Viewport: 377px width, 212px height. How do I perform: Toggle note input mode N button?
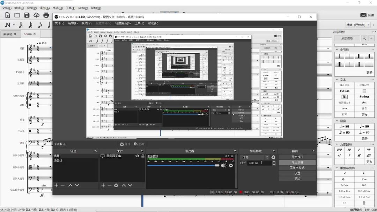tap(7, 25)
